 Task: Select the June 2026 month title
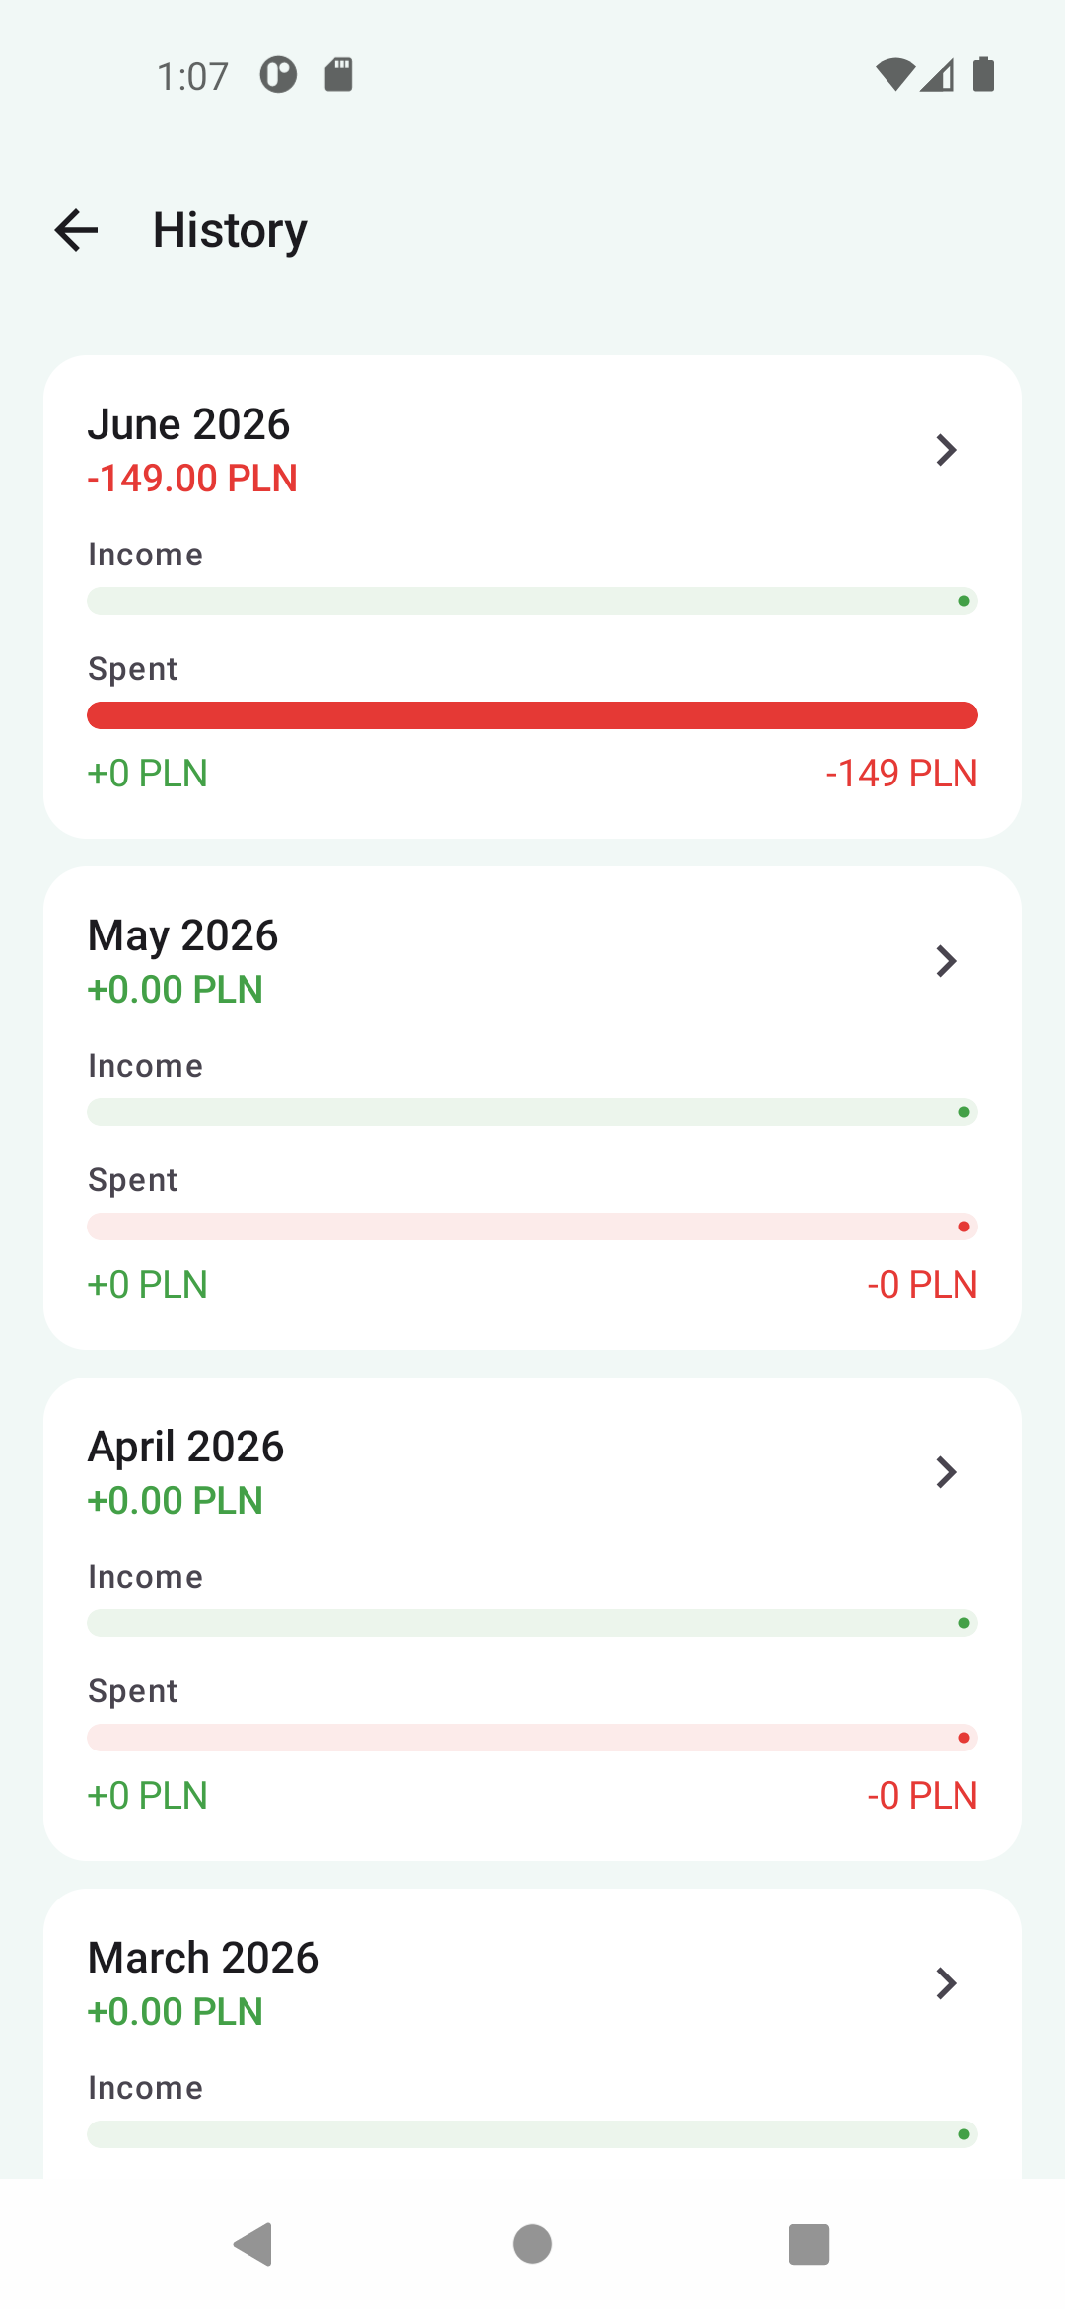(188, 424)
